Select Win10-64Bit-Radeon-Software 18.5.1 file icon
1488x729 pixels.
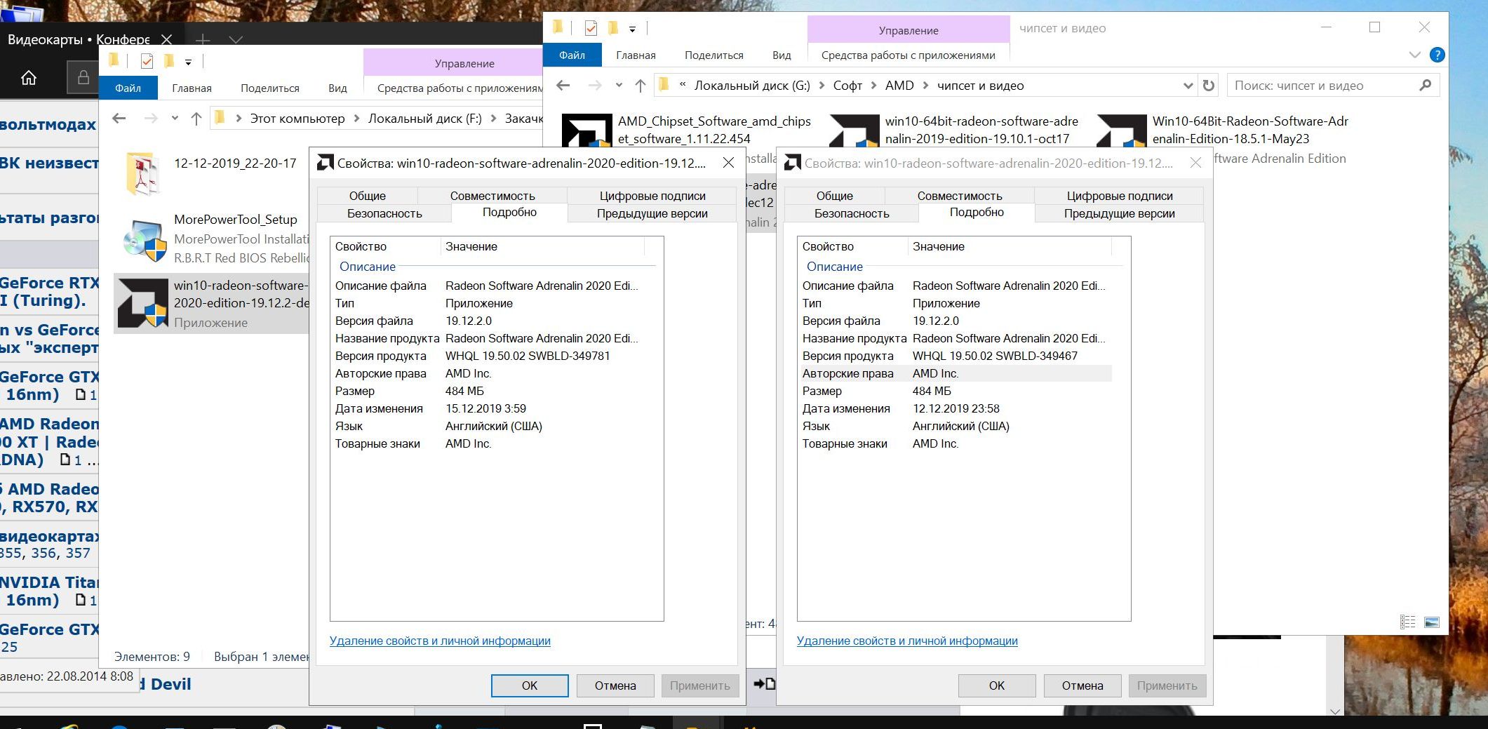pos(1122,131)
